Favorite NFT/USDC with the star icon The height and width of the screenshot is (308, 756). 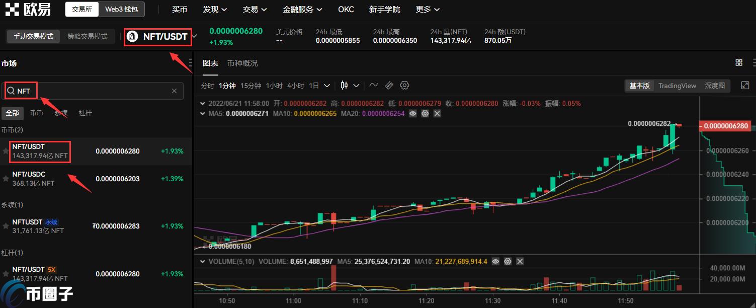tap(6, 179)
